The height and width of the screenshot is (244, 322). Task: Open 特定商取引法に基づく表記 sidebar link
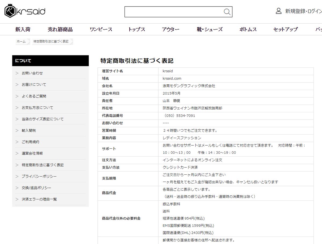[43, 165]
